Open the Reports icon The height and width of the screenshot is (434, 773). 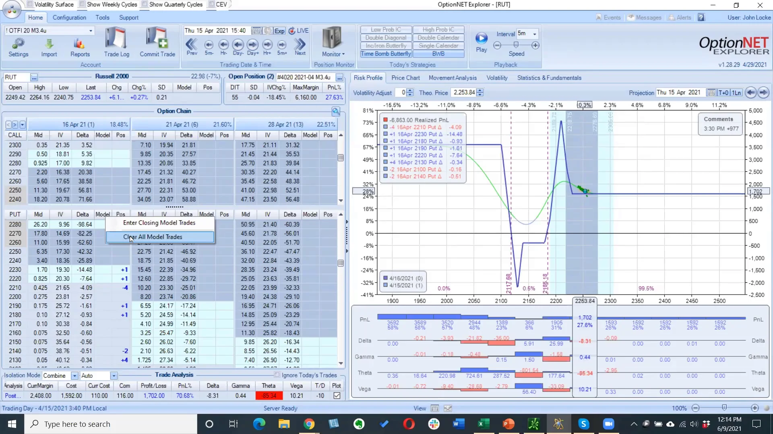80,47
